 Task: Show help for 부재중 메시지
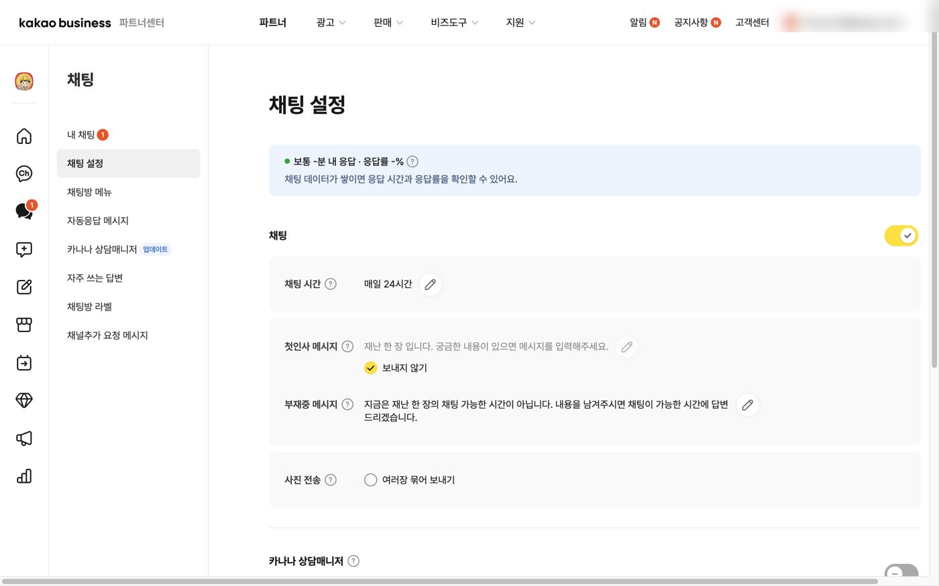pos(347,405)
